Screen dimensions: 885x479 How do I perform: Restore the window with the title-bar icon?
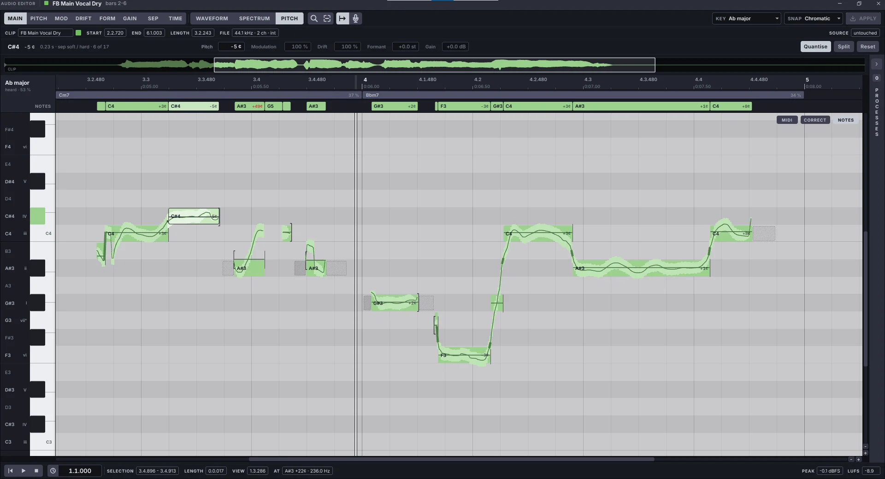tap(859, 4)
